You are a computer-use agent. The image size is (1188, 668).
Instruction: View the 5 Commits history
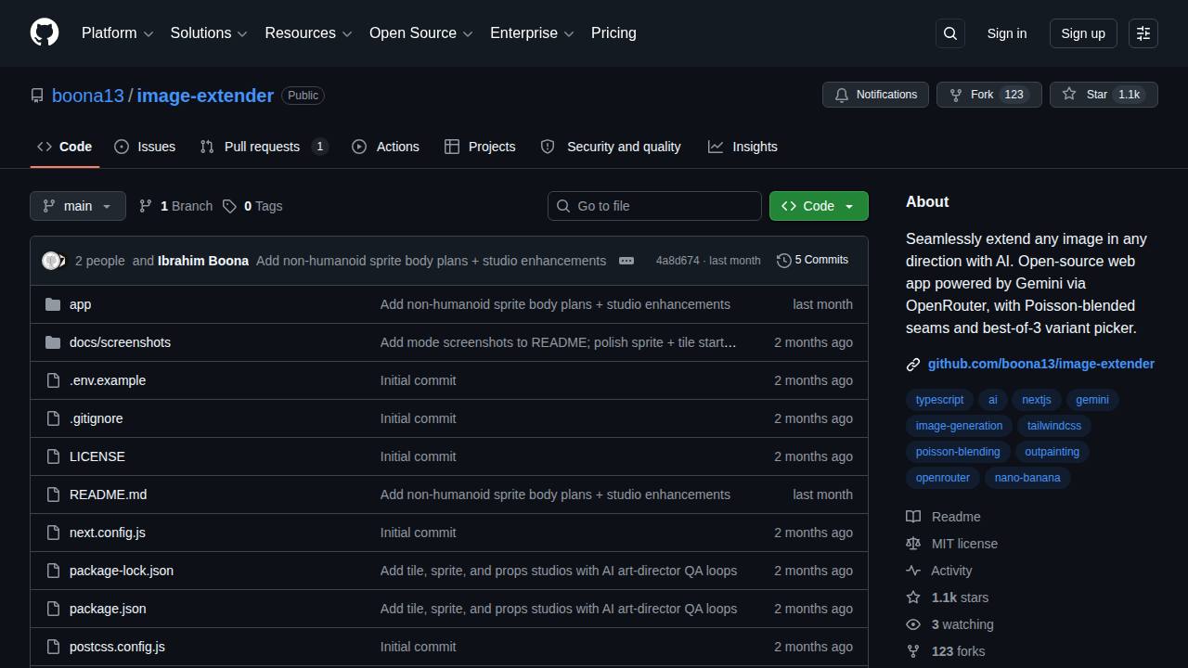click(x=813, y=260)
